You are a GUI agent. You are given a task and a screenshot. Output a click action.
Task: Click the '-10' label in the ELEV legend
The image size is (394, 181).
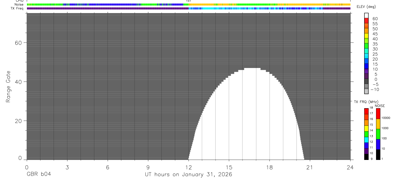pyautogui.click(x=374, y=90)
